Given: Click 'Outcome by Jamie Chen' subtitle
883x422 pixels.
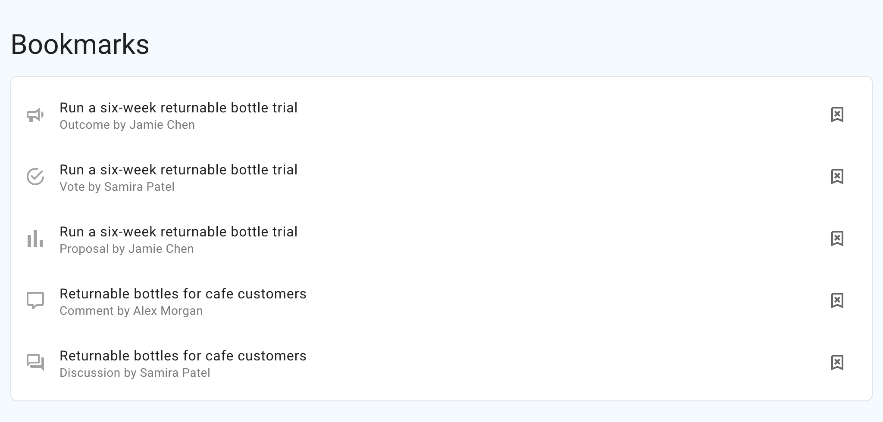Looking at the screenshot, I should pos(127,125).
